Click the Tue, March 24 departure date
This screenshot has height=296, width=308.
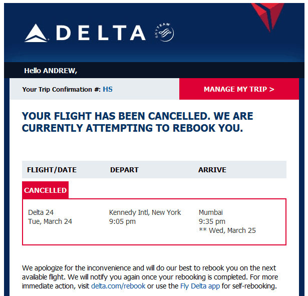50,221
